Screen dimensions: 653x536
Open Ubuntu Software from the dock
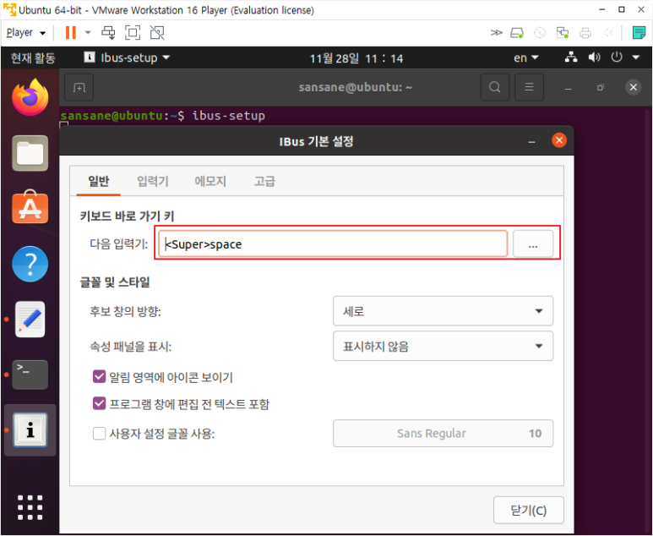pos(30,207)
